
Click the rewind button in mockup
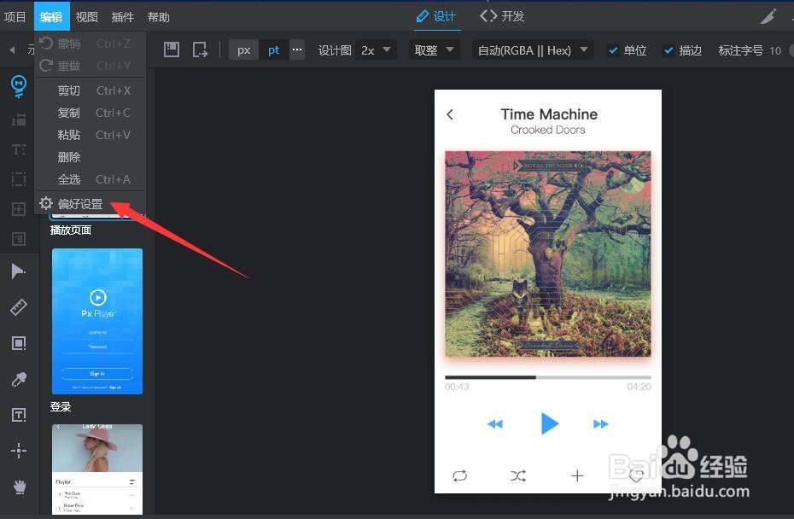point(494,423)
